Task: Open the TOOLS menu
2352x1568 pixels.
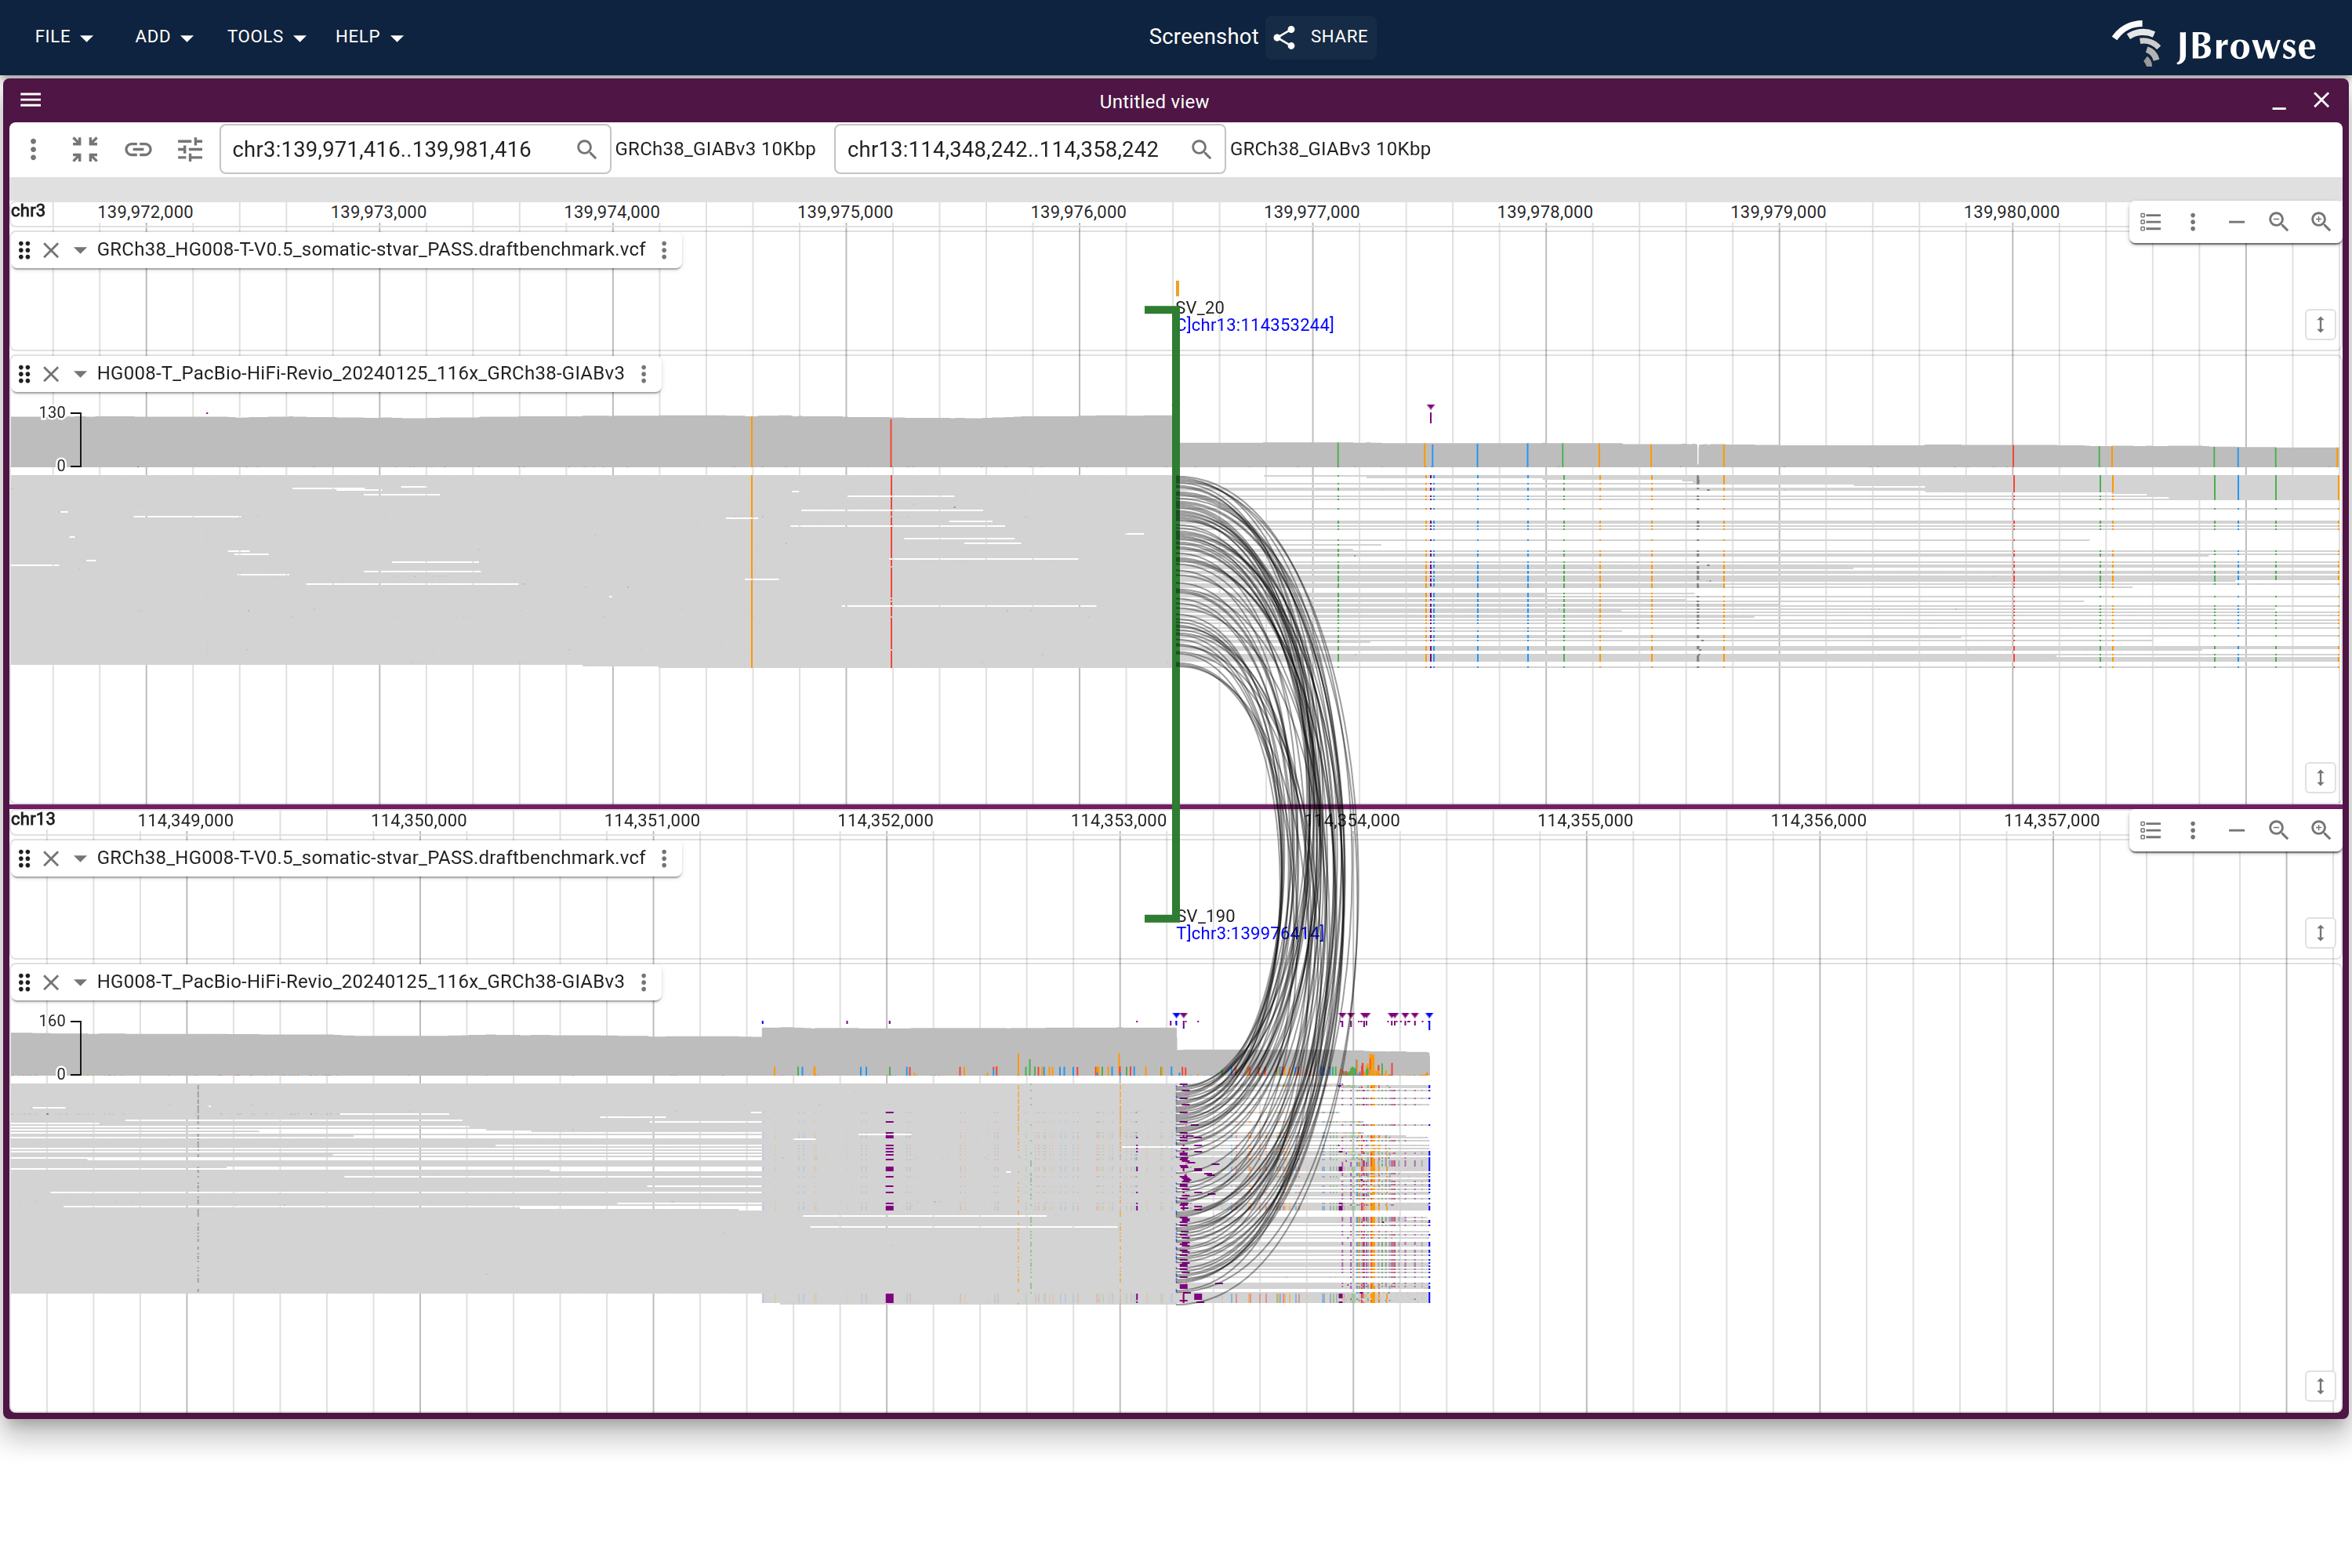Action: (266, 37)
